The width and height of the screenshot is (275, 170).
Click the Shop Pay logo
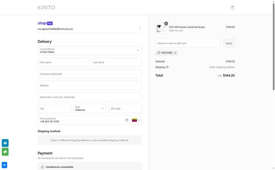click(x=45, y=23)
